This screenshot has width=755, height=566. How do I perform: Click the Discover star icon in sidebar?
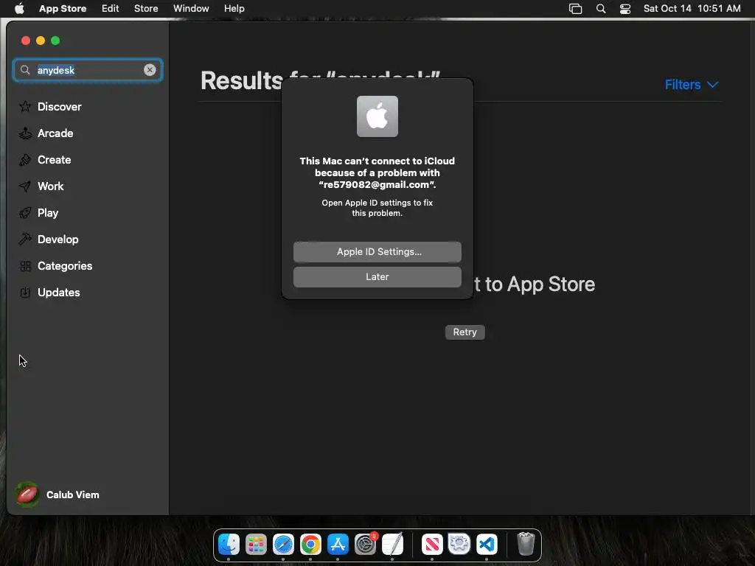pyautogui.click(x=25, y=106)
